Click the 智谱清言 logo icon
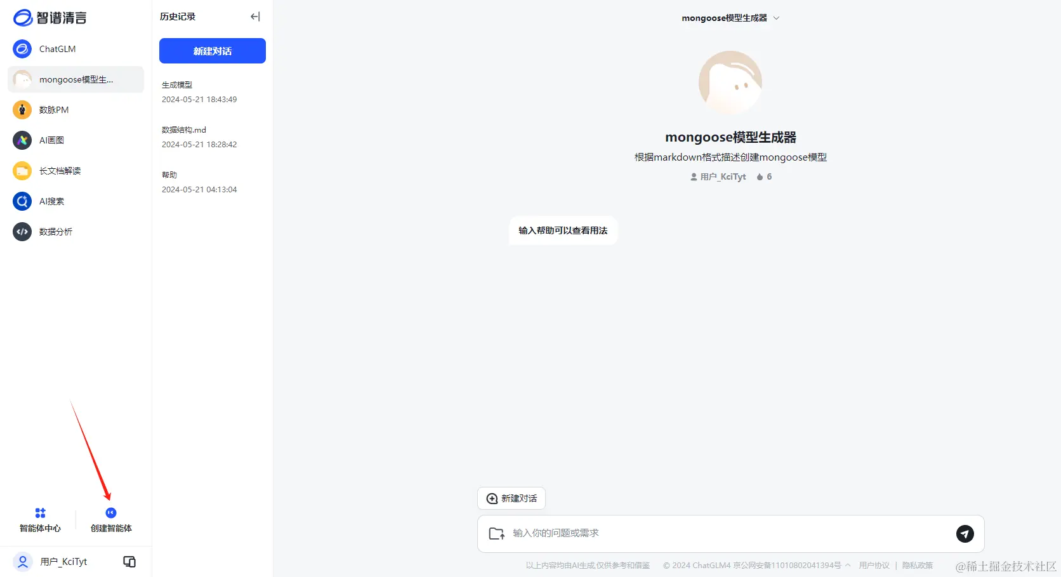This screenshot has height=577, width=1061. tap(23, 18)
